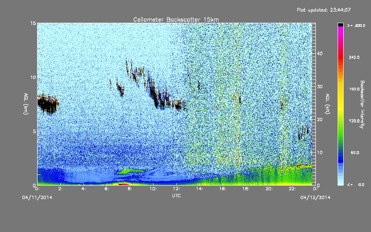Click the end date label 04/12/2014
Image resolution: width=371 pixels, height=232 pixels.
point(315,197)
